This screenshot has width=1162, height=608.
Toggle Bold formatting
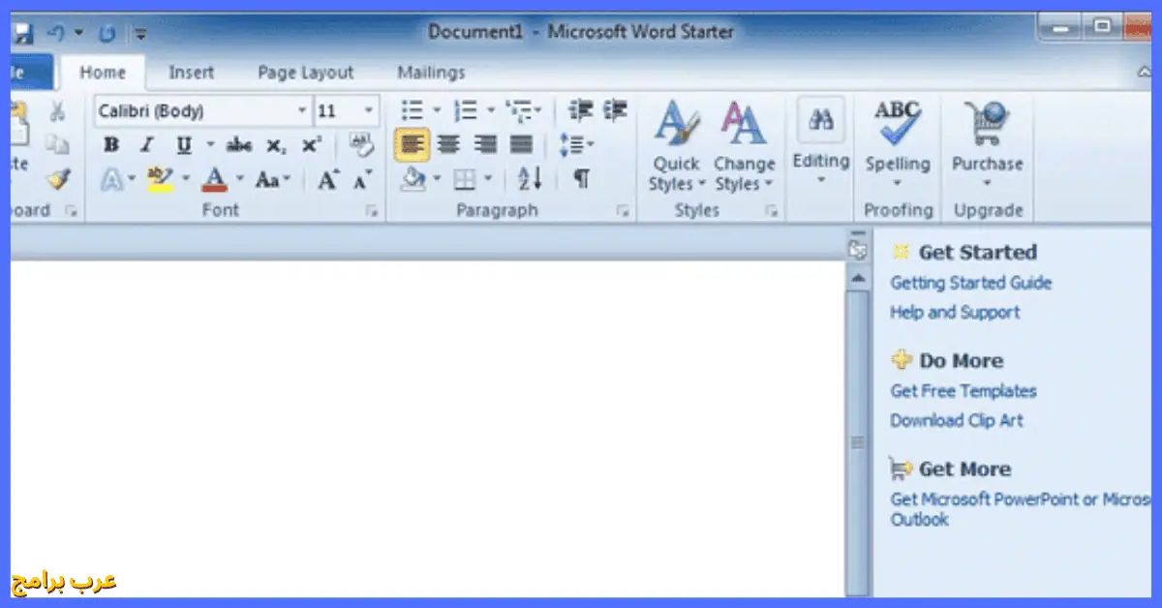point(111,145)
